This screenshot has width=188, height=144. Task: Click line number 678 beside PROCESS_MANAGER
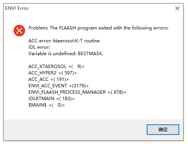tap(117, 92)
